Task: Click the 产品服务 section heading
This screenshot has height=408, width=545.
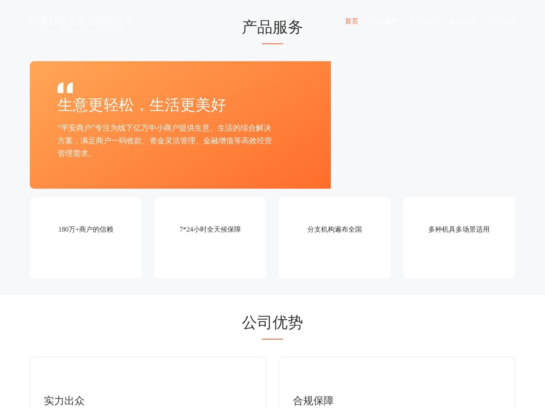Action: tap(272, 28)
